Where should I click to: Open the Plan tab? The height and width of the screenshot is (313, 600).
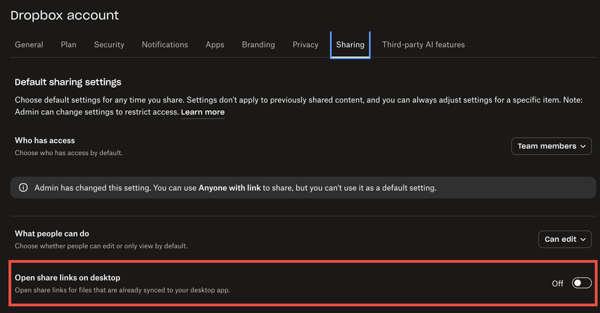click(x=68, y=45)
